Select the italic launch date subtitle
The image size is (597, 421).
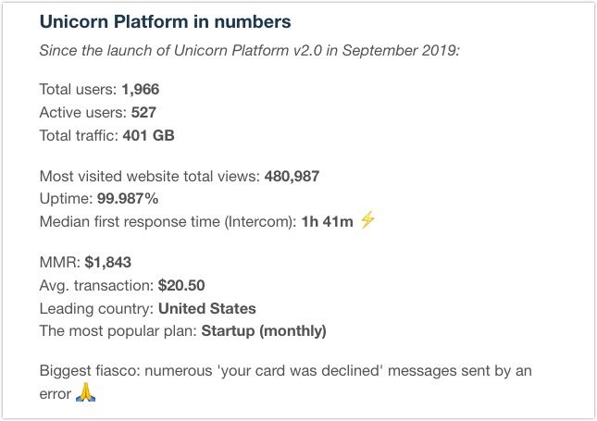[249, 49]
